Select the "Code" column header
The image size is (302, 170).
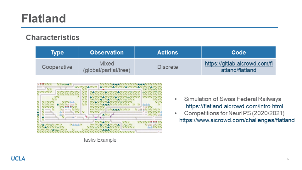pyautogui.click(x=238, y=53)
